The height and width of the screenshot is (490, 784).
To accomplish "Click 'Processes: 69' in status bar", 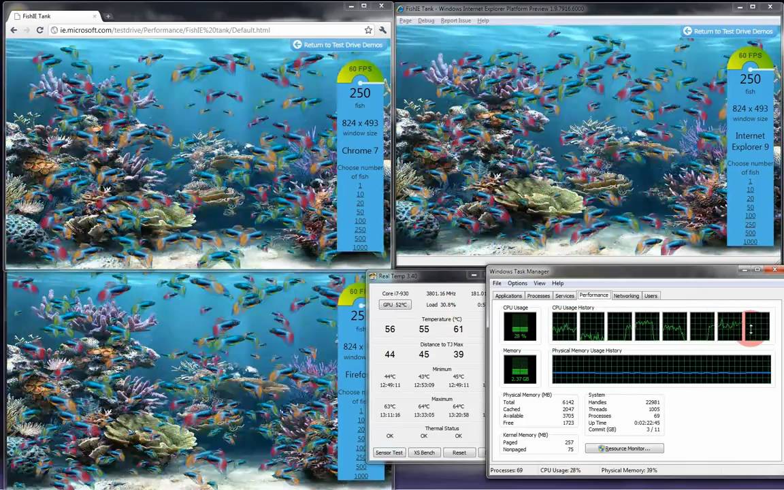I will [x=506, y=470].
